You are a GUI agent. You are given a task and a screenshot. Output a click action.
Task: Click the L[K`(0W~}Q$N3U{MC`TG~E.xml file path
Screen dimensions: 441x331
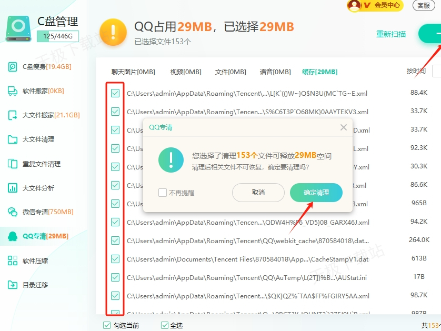[x=247, y=93]
